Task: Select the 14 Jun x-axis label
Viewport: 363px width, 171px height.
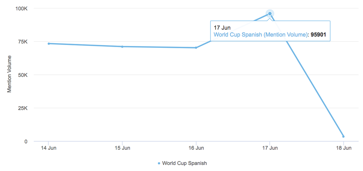Action: point(49,148)
